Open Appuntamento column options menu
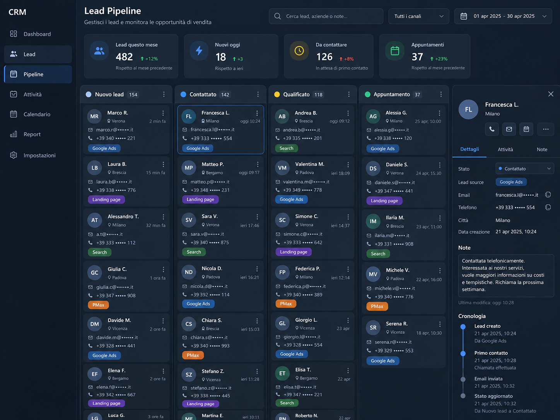This screenshot has height=420, width=560. point(441,94)
